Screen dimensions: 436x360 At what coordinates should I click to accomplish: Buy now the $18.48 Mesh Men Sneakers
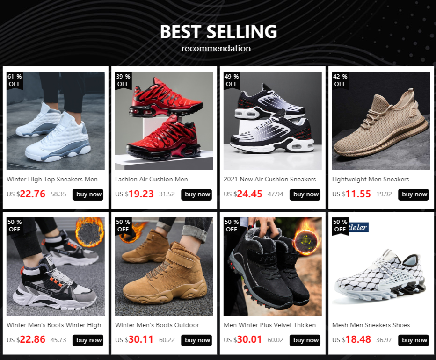[414, 340]
